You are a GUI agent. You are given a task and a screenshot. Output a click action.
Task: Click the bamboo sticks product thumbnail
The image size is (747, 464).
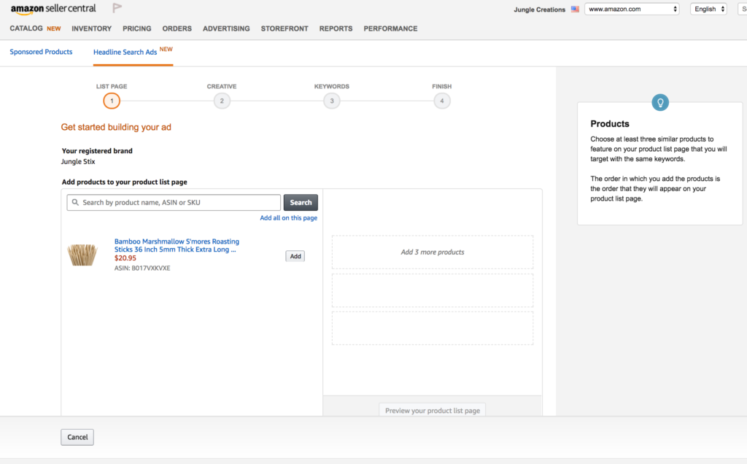click(82, 255)
